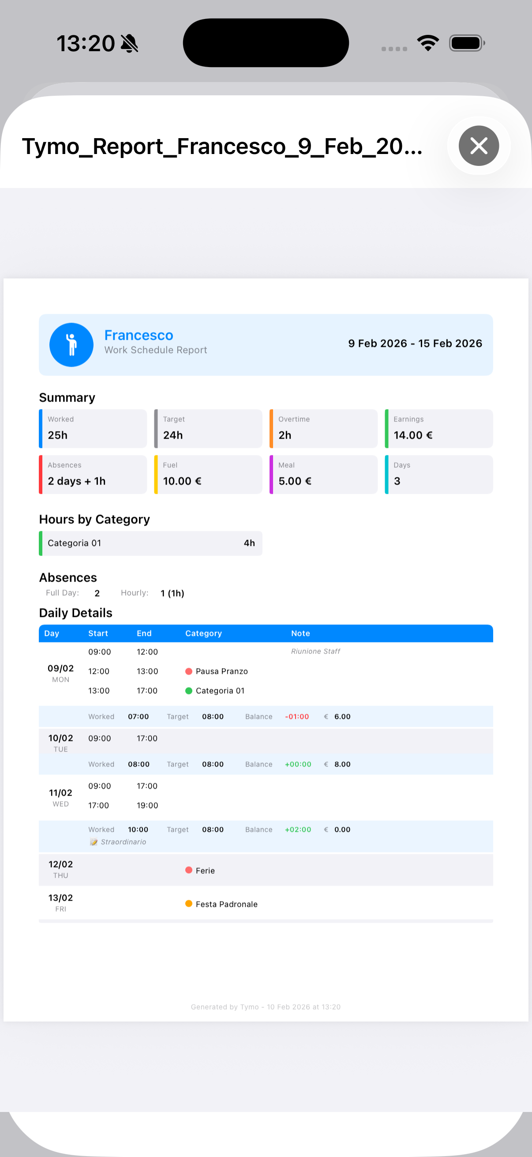532x1157 pixels.
Task: Tap the Day column header
Action: coord(52,633)
